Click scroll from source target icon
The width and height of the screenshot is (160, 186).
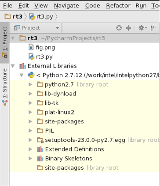119,28
